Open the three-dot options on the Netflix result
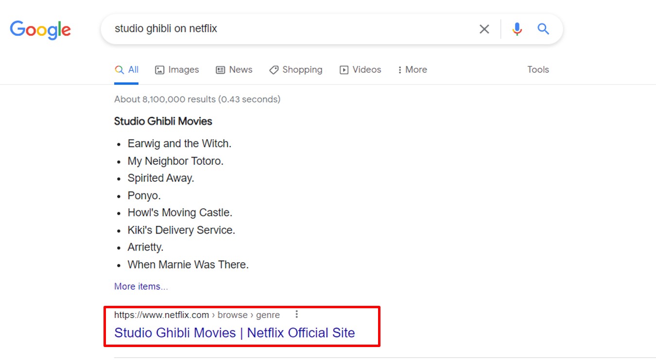 tap(296, 314)
